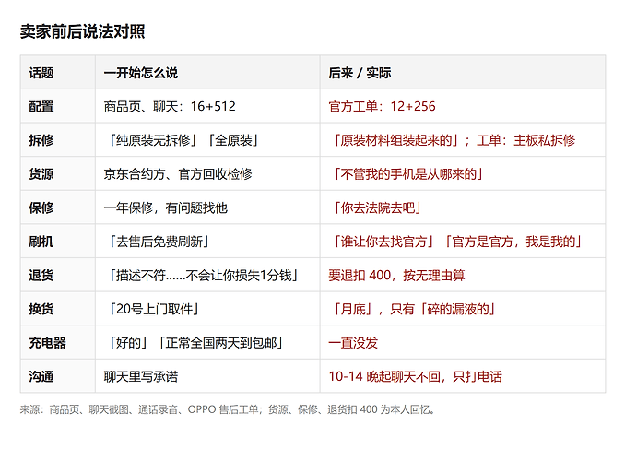The image size is (625, 461).
Task: Select the red cell 一直没发
Action: pos(463,342)
